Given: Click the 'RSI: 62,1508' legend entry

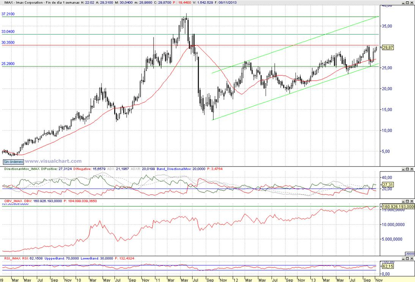Looking at the screenshot, I should [32, 258].
